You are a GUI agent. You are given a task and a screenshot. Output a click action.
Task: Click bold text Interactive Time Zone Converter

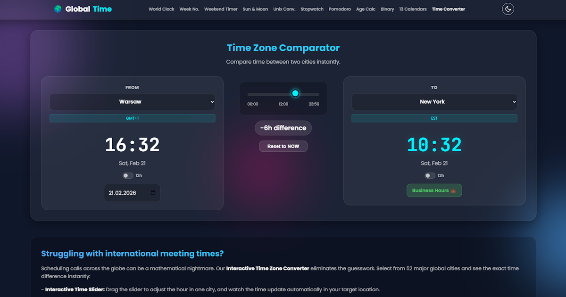(x=268, y=268)
